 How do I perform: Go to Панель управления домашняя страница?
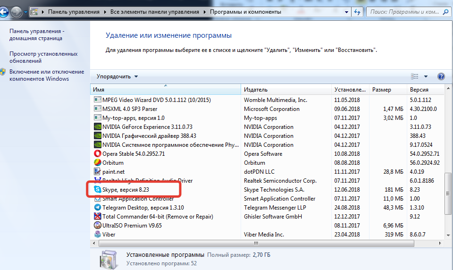pos(36,35)
